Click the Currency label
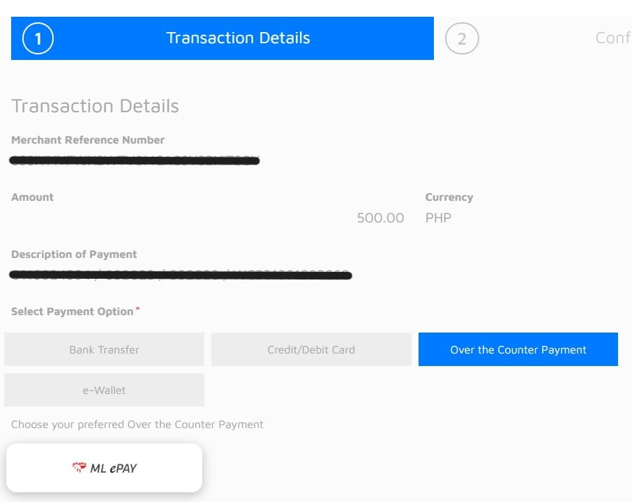This screenshot has height=502, width=632. pos(449,197)
